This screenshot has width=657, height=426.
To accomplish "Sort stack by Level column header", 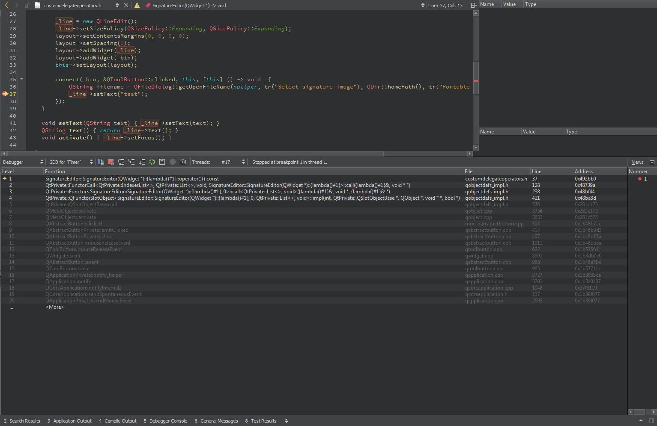I will pyautogui.click(x=22, y=171).
